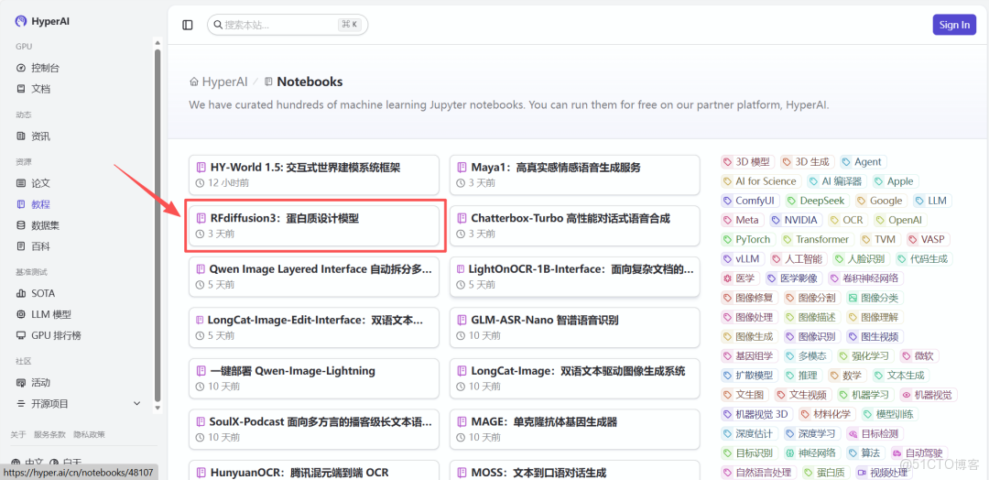Choose the 人脸识别 tag
Screen dimensions: 989x480
pos(861,258)
